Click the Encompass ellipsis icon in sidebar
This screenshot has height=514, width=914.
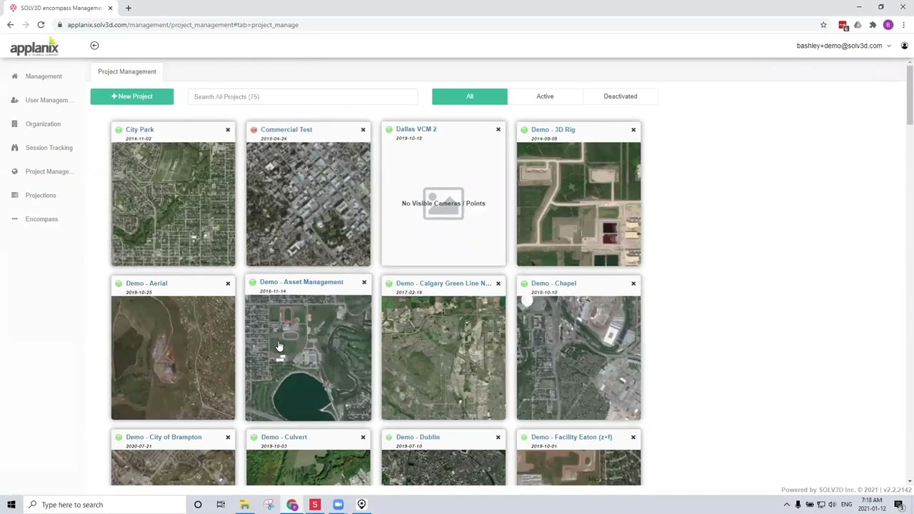click(14, 219)
